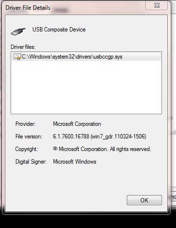This screenshot has width=176, height=228.
Task: Click the Microsoft Corporation provider value
Action: click(x=77, y=124)
